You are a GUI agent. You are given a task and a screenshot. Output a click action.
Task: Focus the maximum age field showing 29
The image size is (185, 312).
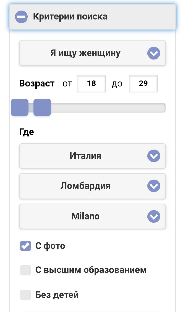tap(143, 84)
